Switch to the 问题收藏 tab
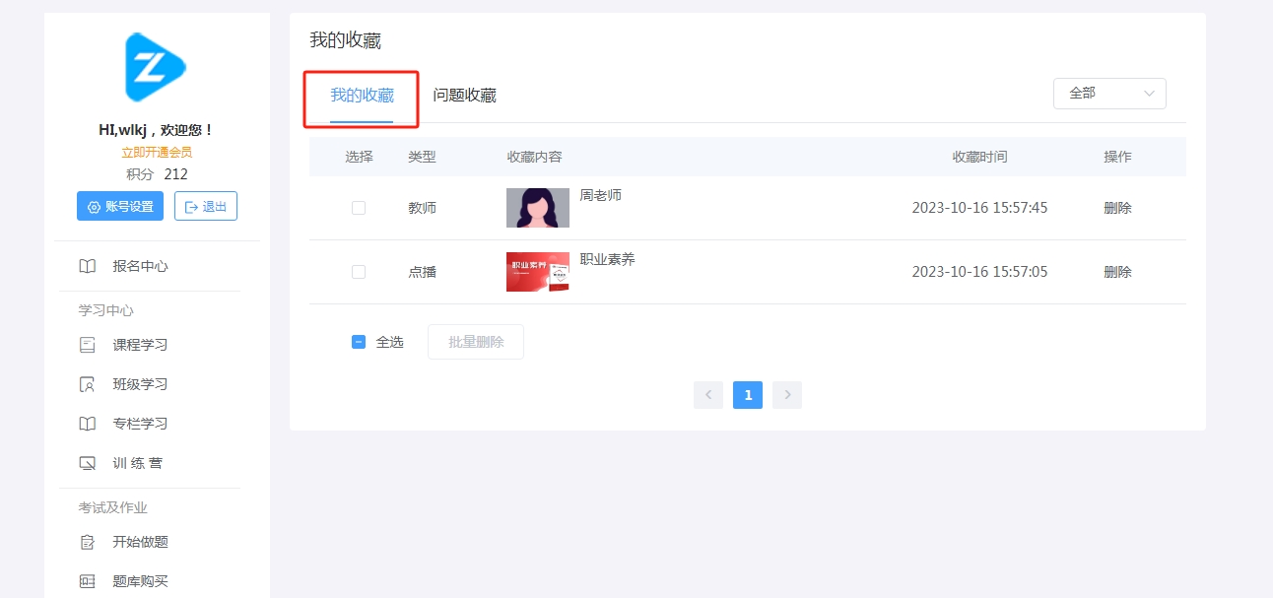 click(465, 96)
